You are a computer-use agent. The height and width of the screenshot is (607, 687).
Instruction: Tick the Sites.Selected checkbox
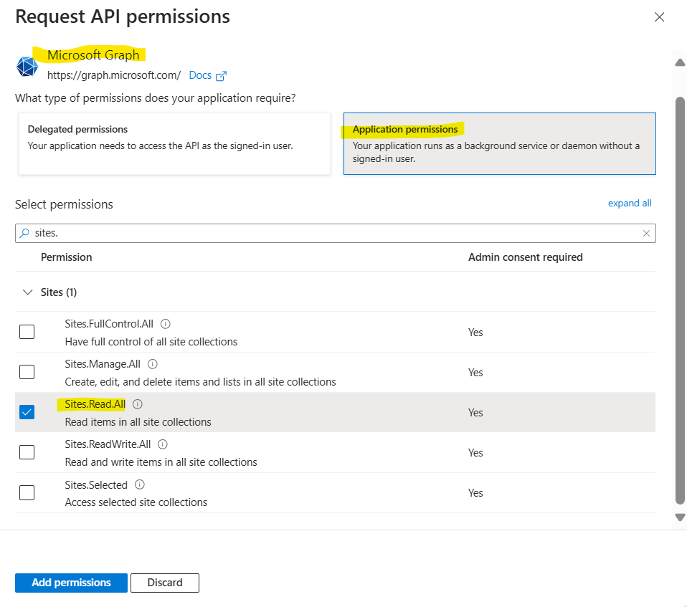coord(27,492)
